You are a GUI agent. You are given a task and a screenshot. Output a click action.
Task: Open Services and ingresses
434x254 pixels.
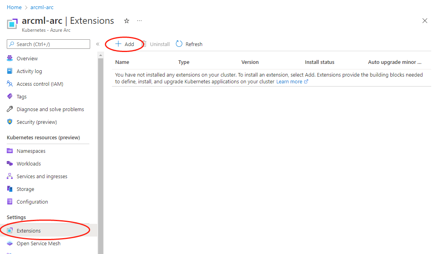tap(42, 176)
